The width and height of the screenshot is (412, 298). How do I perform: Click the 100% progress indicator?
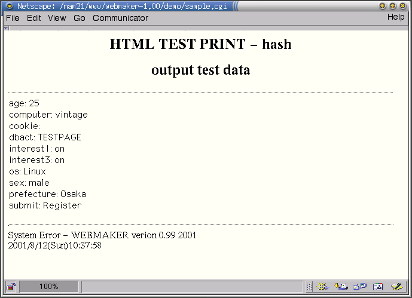pyautogui.click(x=48, y=287)
